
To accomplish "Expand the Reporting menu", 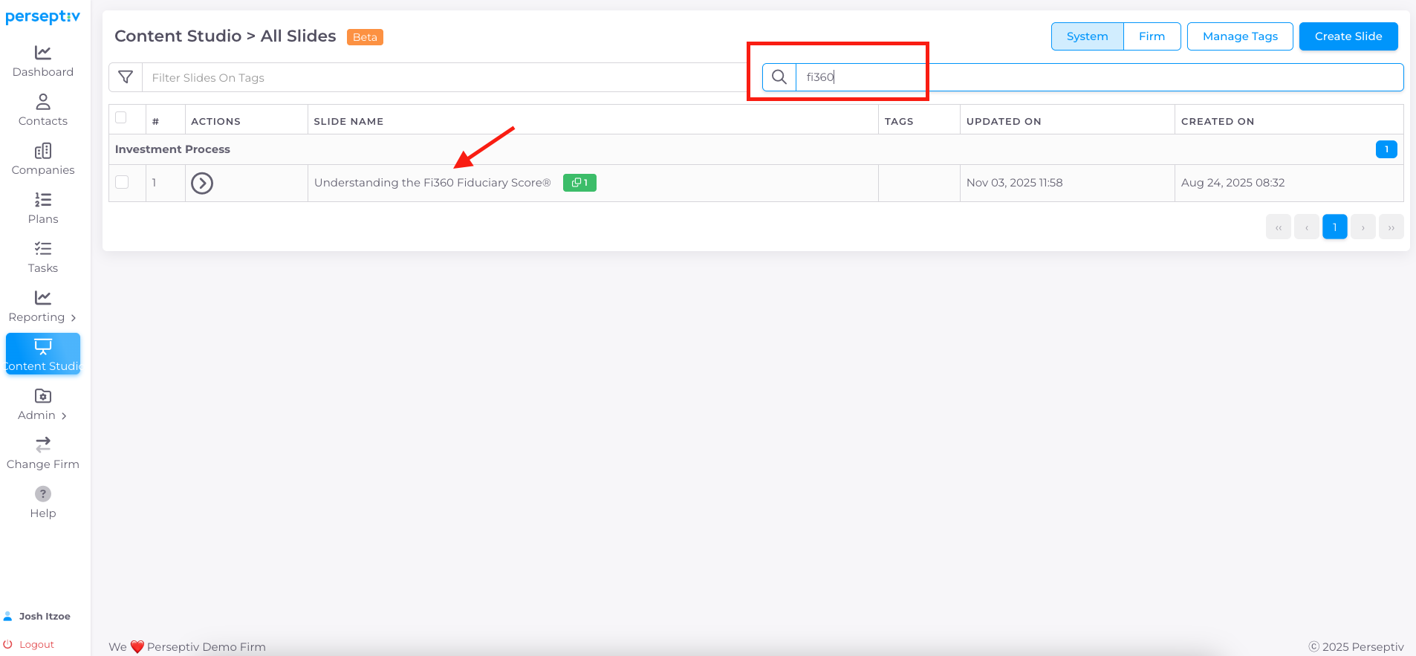I will tap(43, 307).
